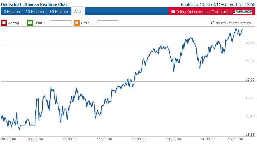Click the Limit 1 value input field
Viewport: 257px width, 145px height.
(x=61, y=23)
